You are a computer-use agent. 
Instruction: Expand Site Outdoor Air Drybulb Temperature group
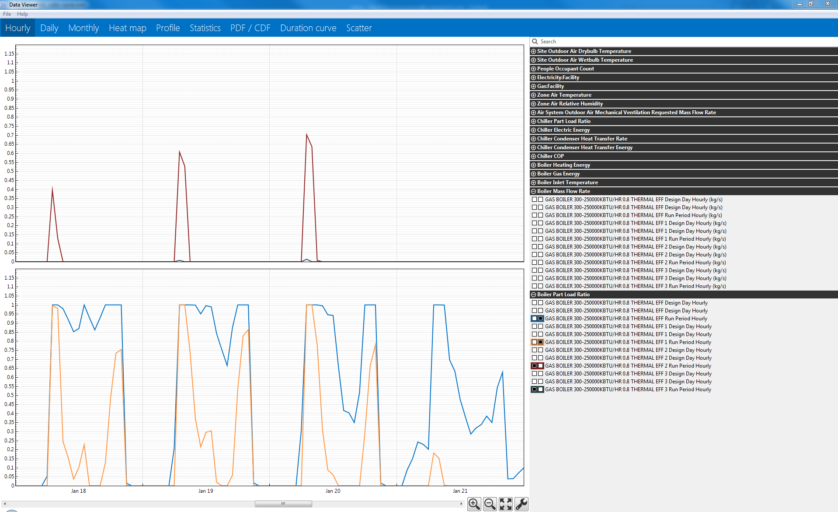(x=533, y=51)
